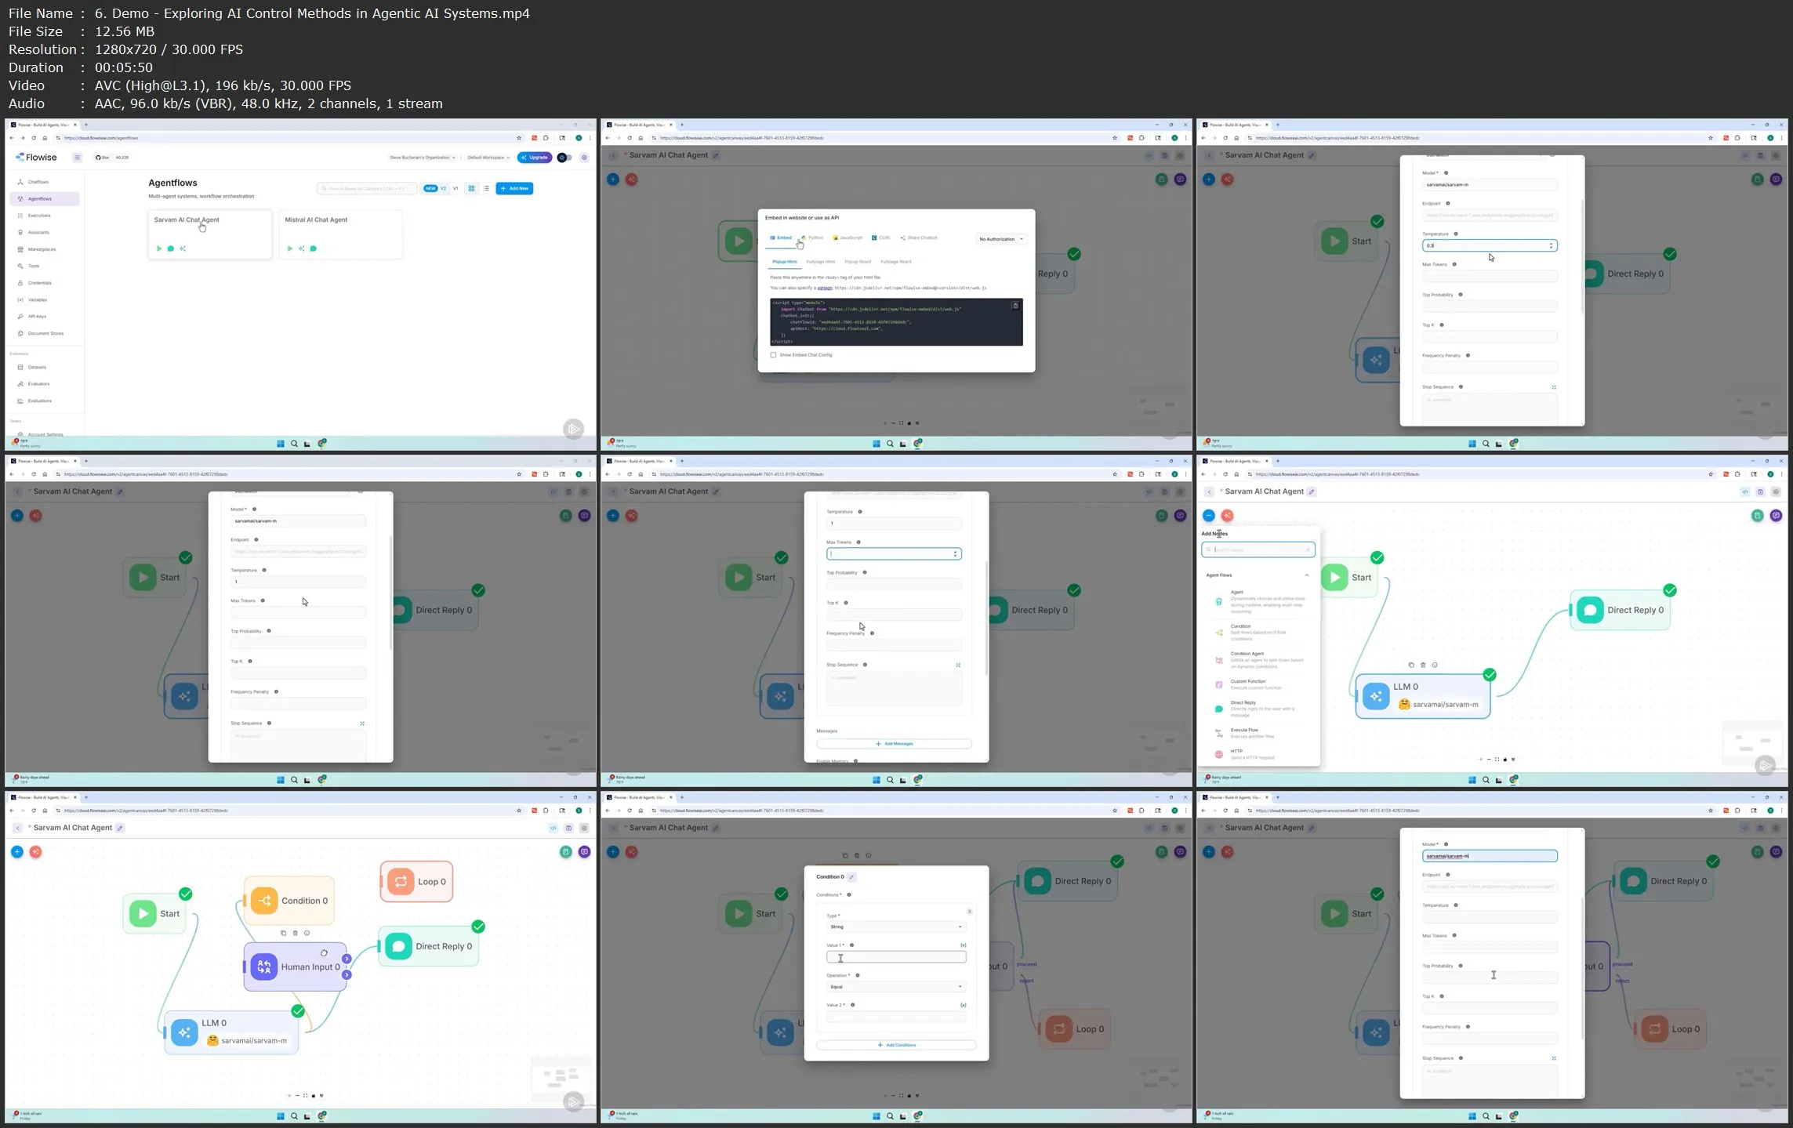The width and height of the screenshot is (1793, 1128).
Task: Select the Condition 0 node on the canvas
Action: click(x=289, y=901)
